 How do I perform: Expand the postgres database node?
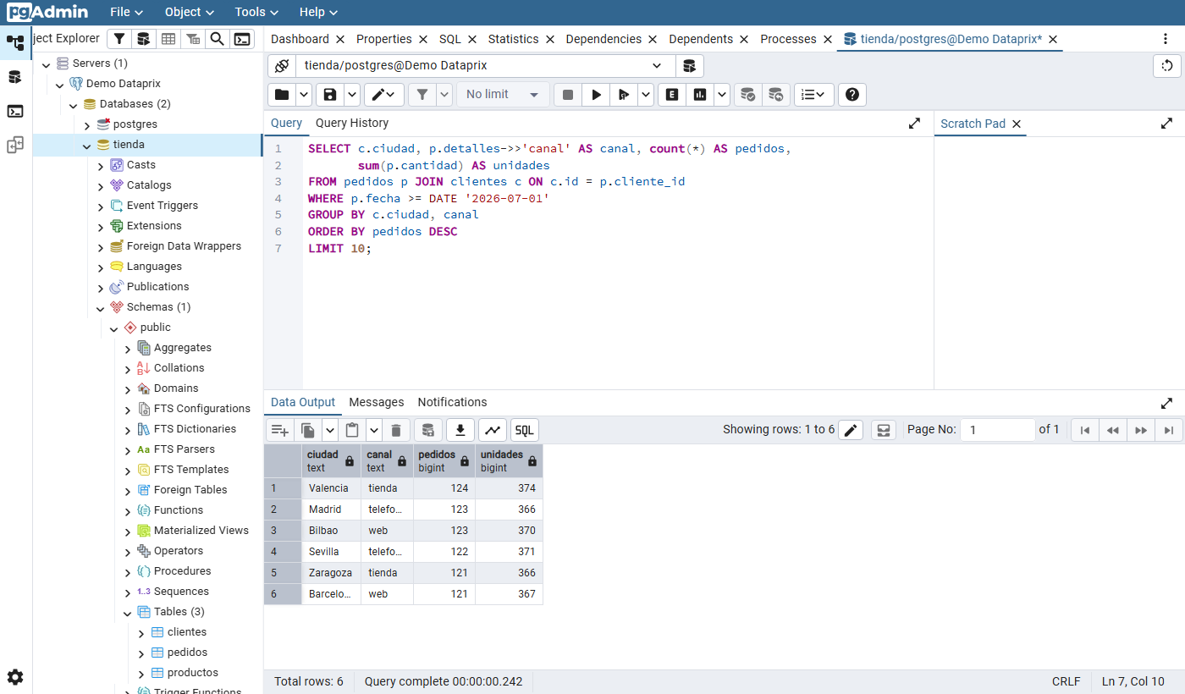coord(86,124)
